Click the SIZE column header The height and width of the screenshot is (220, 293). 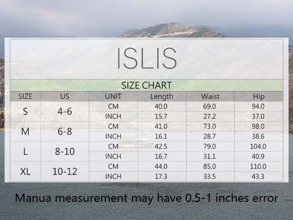pos(25,96)
